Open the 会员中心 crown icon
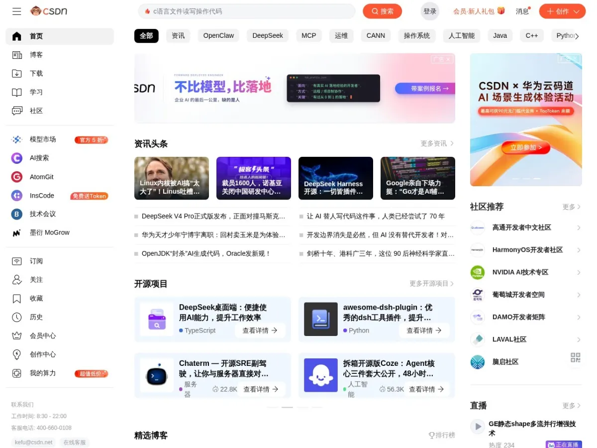The height and width of the screenshot is (448, 597). 17,336
